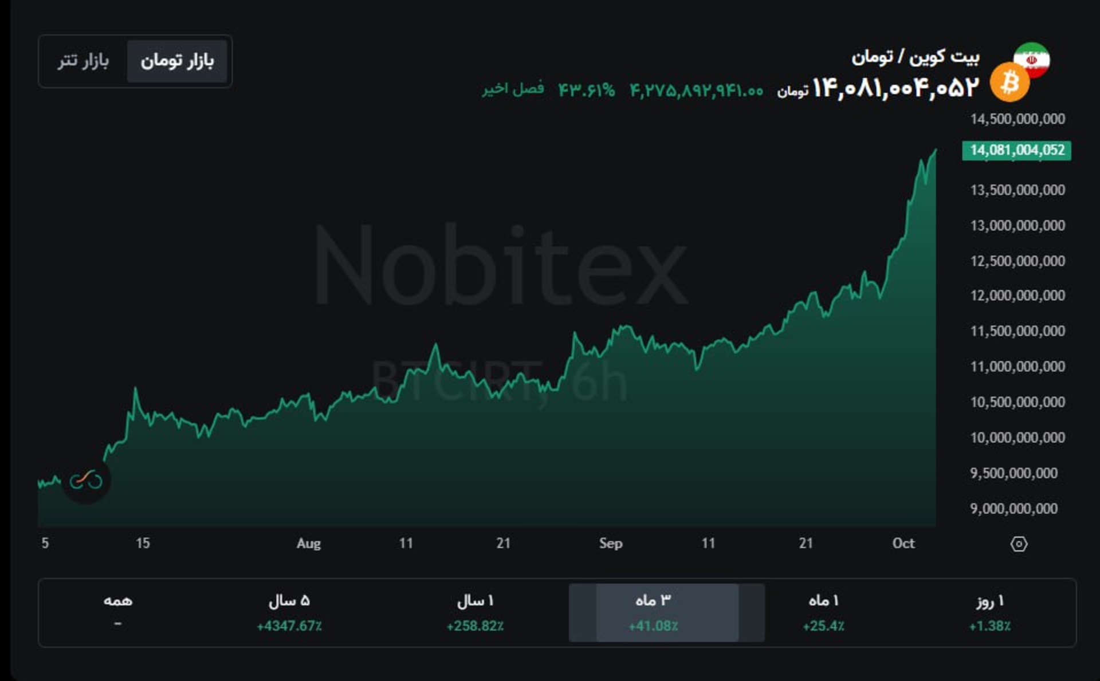Switch chart to ۱ سال range
The image size is (1100, 681).
[x=475, y=612]
